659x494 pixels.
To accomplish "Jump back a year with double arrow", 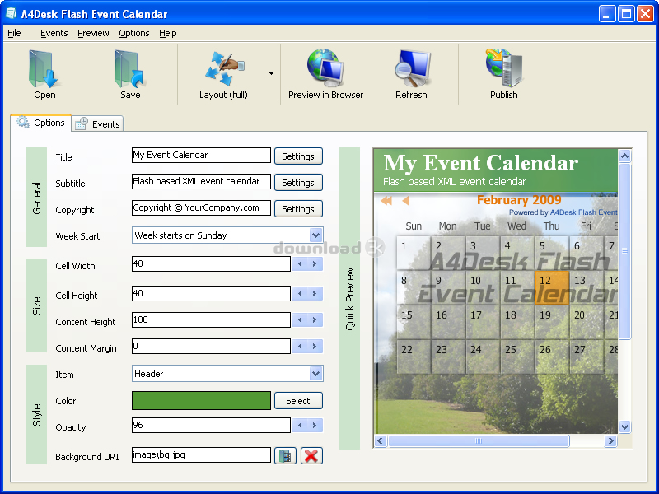I will [x=386, y=201].
